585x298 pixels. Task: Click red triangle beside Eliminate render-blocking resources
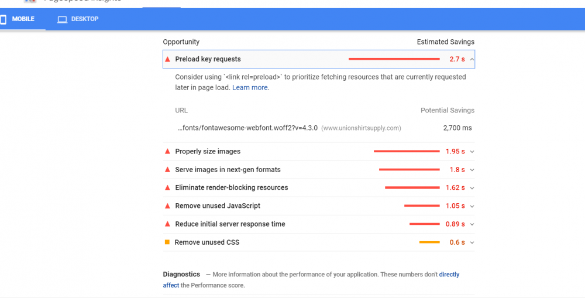tap(168, 188)
